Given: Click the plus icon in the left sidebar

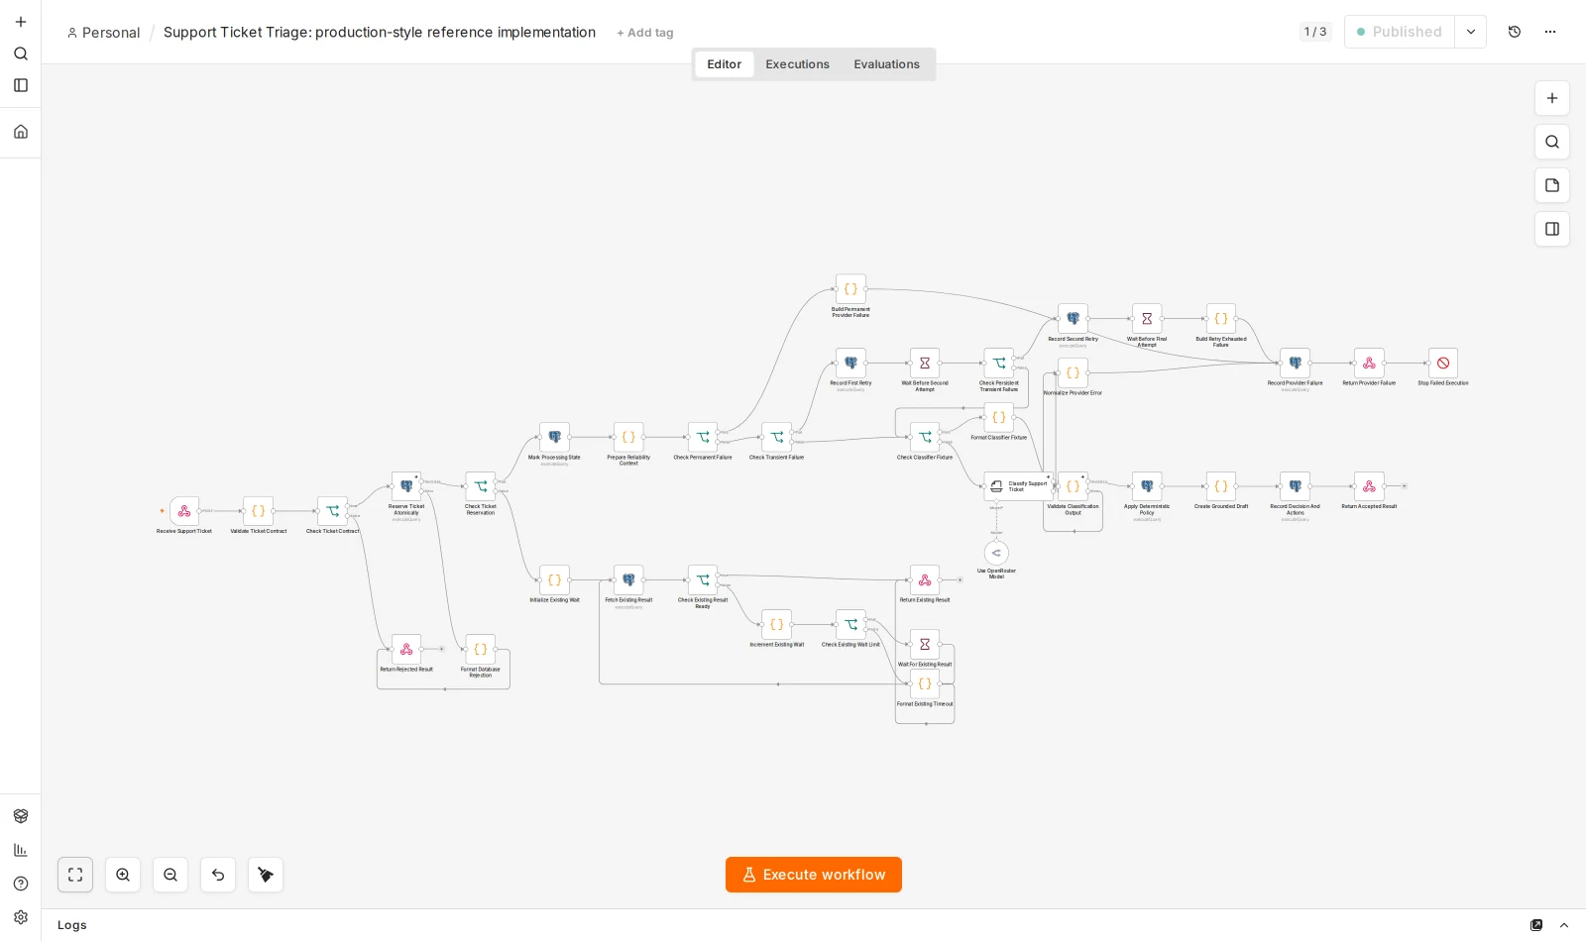Looking at the screenshot, I should 21,22.
